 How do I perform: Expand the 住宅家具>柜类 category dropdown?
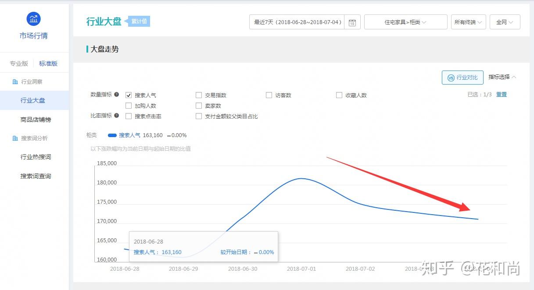pos(405,22)
